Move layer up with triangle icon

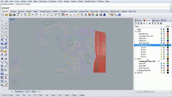144,23
